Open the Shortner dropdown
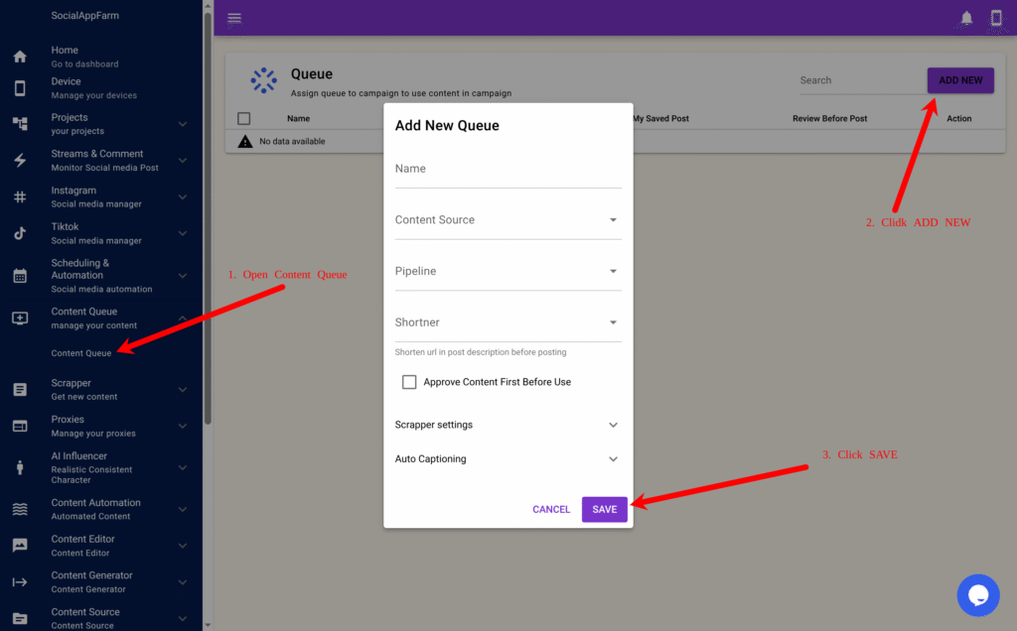 508,322
